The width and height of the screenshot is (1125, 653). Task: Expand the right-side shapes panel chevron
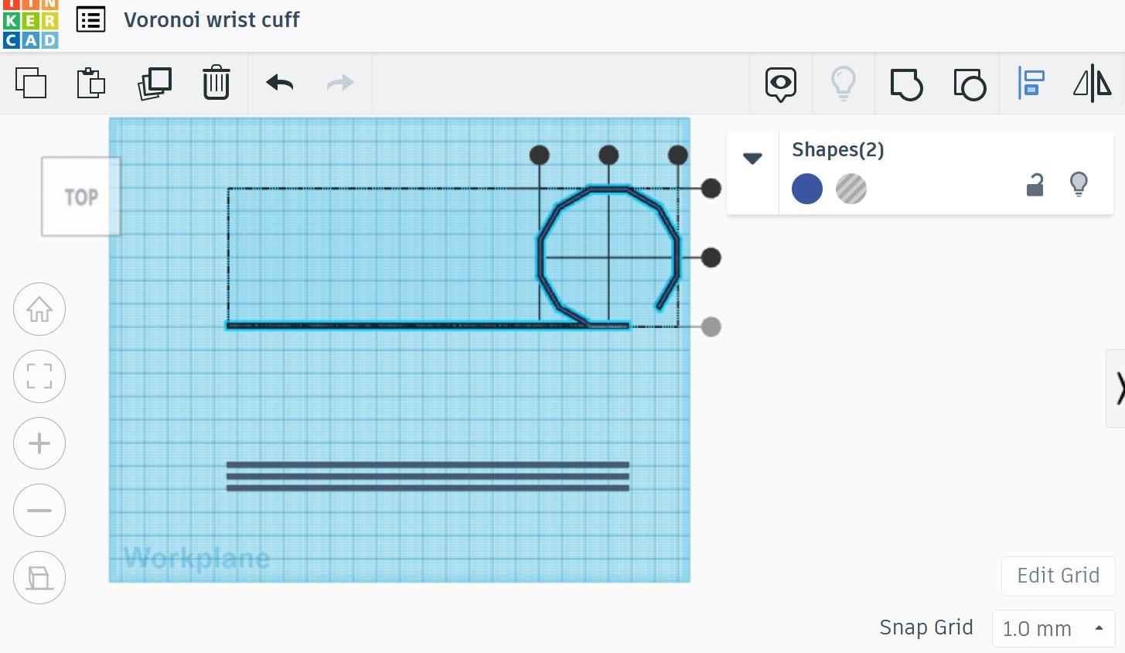click(1119, 388)
